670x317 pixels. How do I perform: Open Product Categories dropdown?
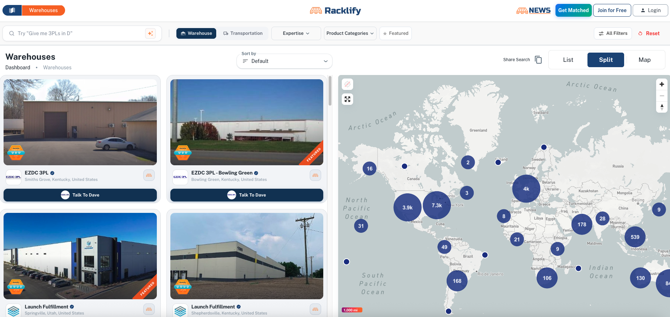[350, 33]
